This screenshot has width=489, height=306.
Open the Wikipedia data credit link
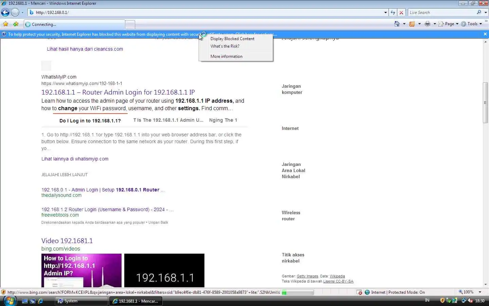click(x=337, y=276)
